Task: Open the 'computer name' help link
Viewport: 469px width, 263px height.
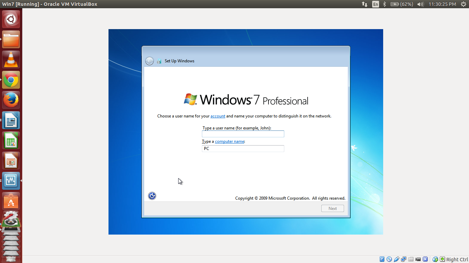Action: tap(230, 141)
